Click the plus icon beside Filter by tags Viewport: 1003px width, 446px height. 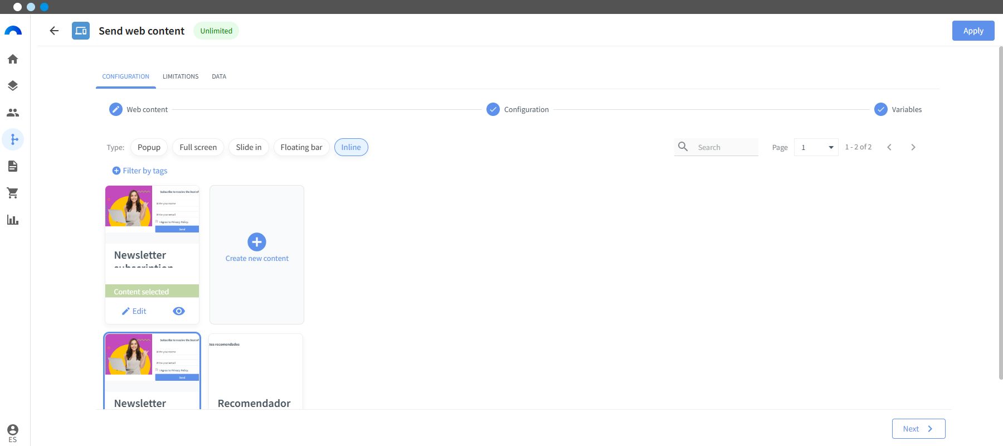[x=116, y=171]
